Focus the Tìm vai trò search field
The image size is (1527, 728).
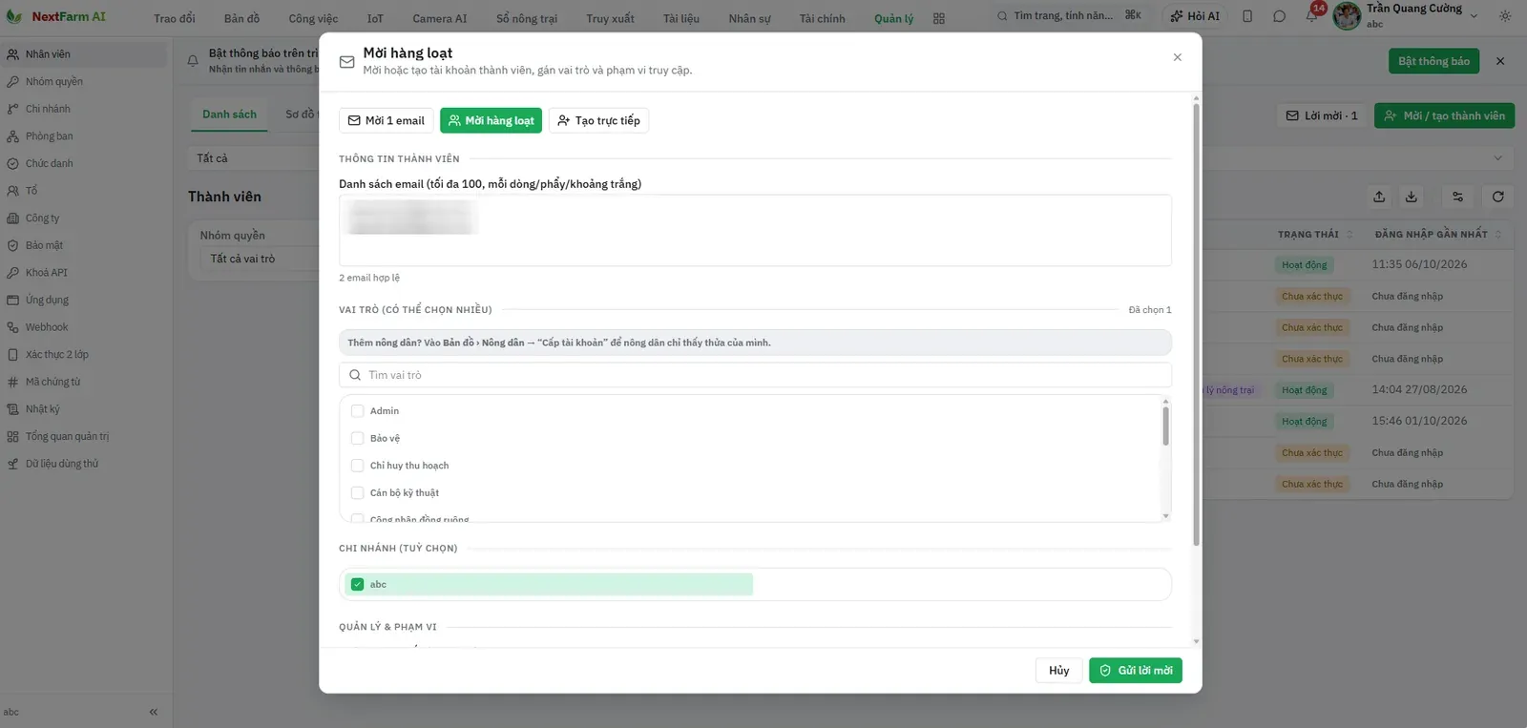pos(755,375)
